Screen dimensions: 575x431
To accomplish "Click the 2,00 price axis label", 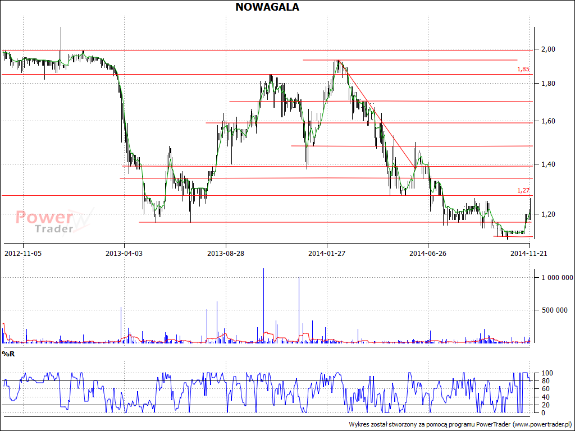I will click(548, 49).
